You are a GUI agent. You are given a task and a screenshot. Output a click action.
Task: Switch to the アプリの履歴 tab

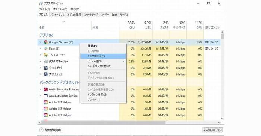tap(74, 15)
